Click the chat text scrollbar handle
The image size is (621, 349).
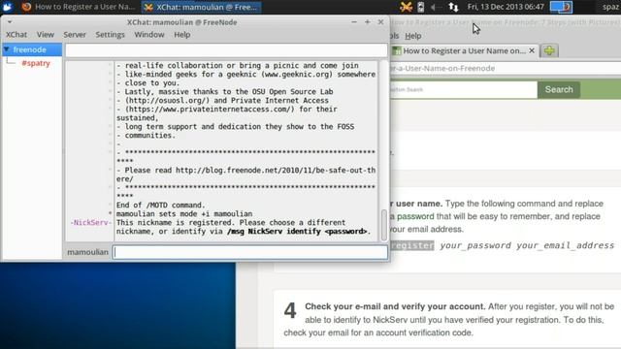[x=383, y=225]
